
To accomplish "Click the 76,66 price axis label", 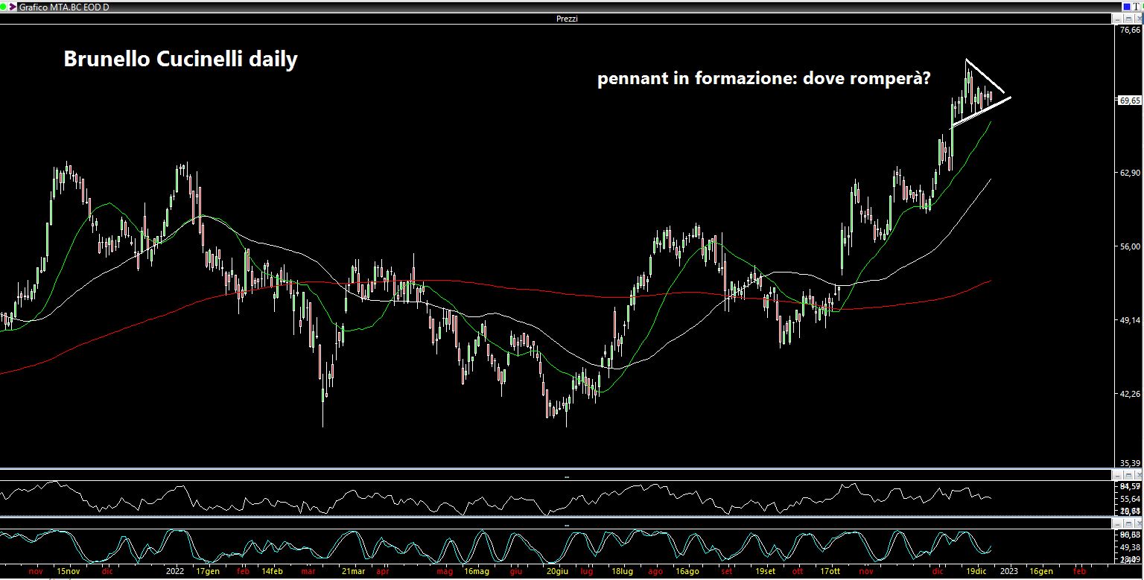I will (x=1130, y=30).
